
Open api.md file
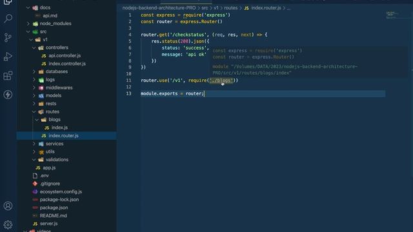(x=50, y=15)
